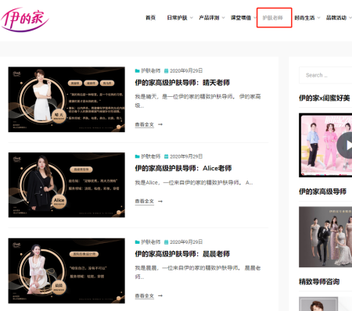Open title 伊的家高级护肤导师：晨晨老师

coord(182,254)
